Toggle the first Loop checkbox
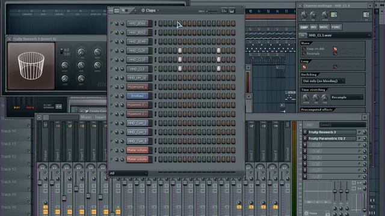 tap(304, 67)
